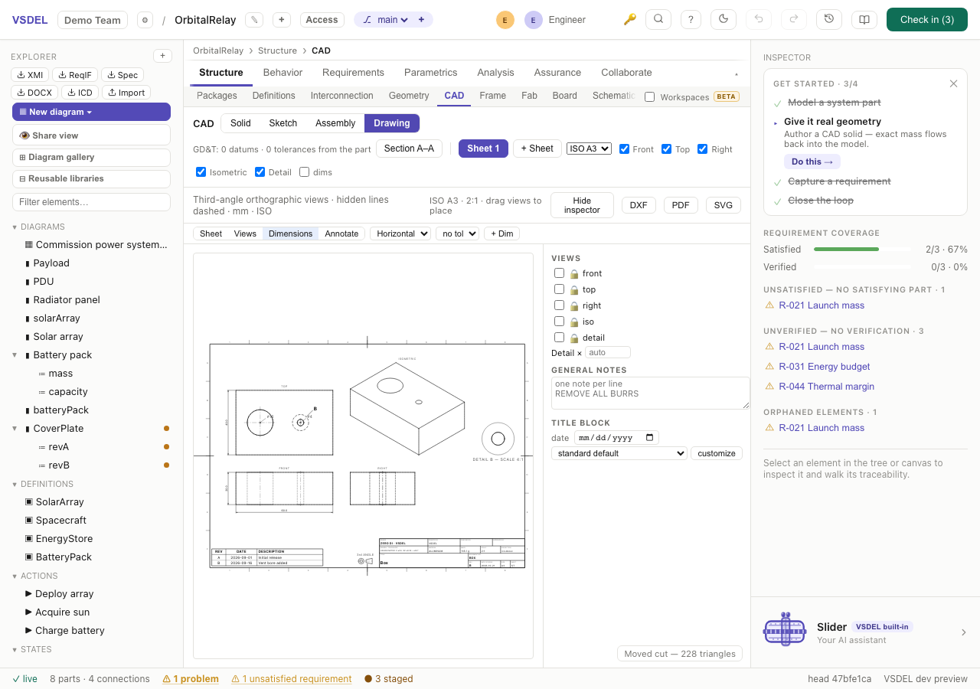Click the key icon in top bar
Image resolution: width=980 pixels, height=689 pixels.
coord(630,20)
